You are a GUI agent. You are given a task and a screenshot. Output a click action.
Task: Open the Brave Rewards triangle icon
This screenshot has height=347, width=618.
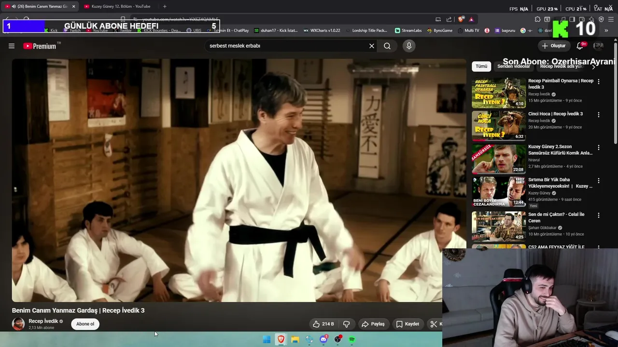pyautogui.click(x=471, y=19)
